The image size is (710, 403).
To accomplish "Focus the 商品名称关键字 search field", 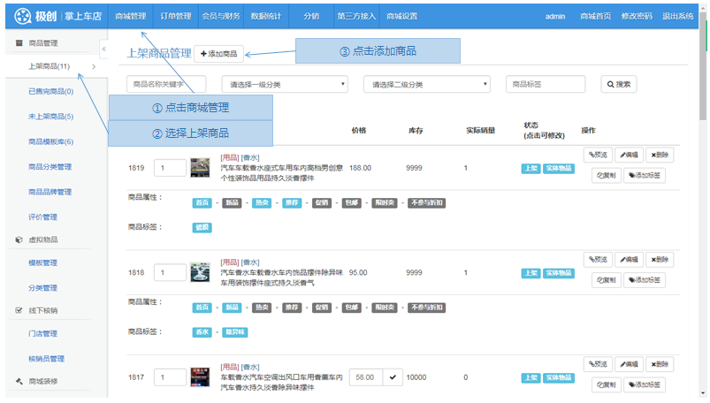I will 166,84.
